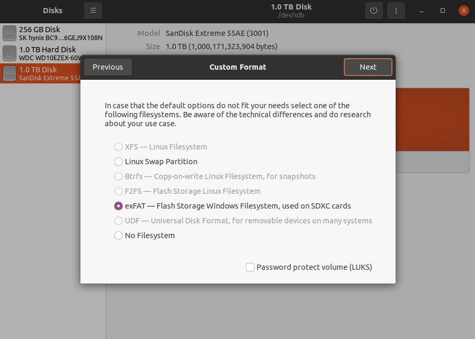
Task: Click the power off disk icon
Action: (374, 11)
